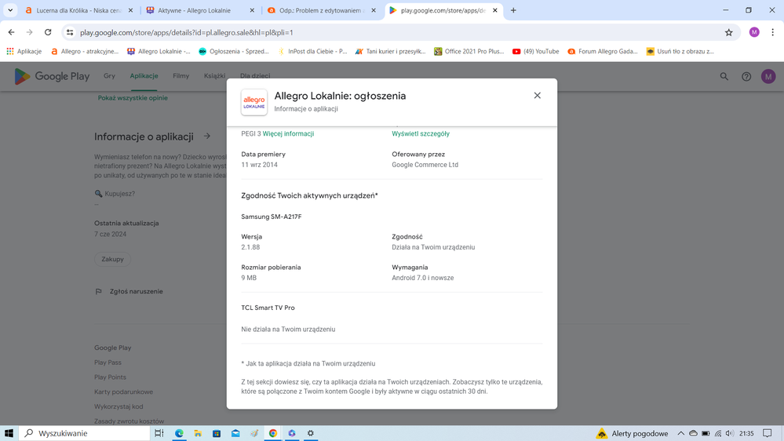Open Karty podarunkowe footer link
This screenshot has height=441, width=784.
(x=123, y=392)
